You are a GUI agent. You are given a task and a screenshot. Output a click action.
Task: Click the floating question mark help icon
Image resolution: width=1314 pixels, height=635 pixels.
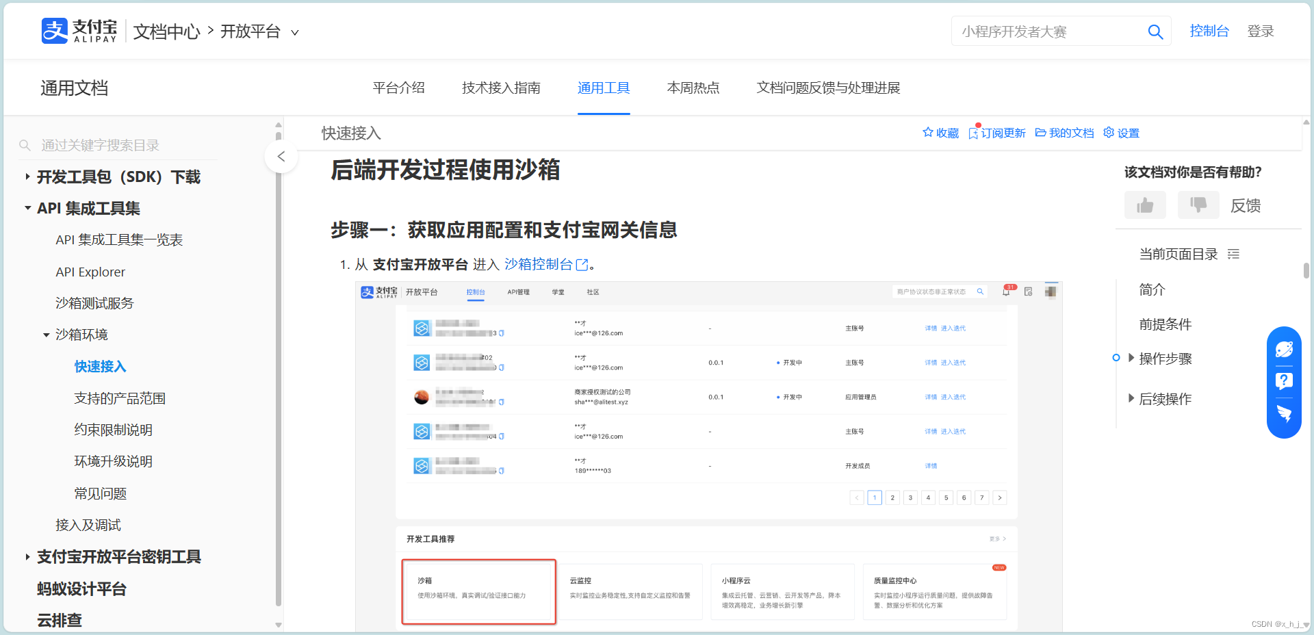1284,380
